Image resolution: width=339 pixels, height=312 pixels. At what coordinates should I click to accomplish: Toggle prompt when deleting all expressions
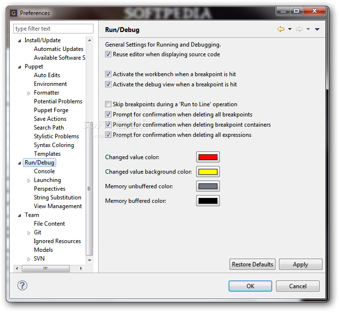[x=108, y=135]
